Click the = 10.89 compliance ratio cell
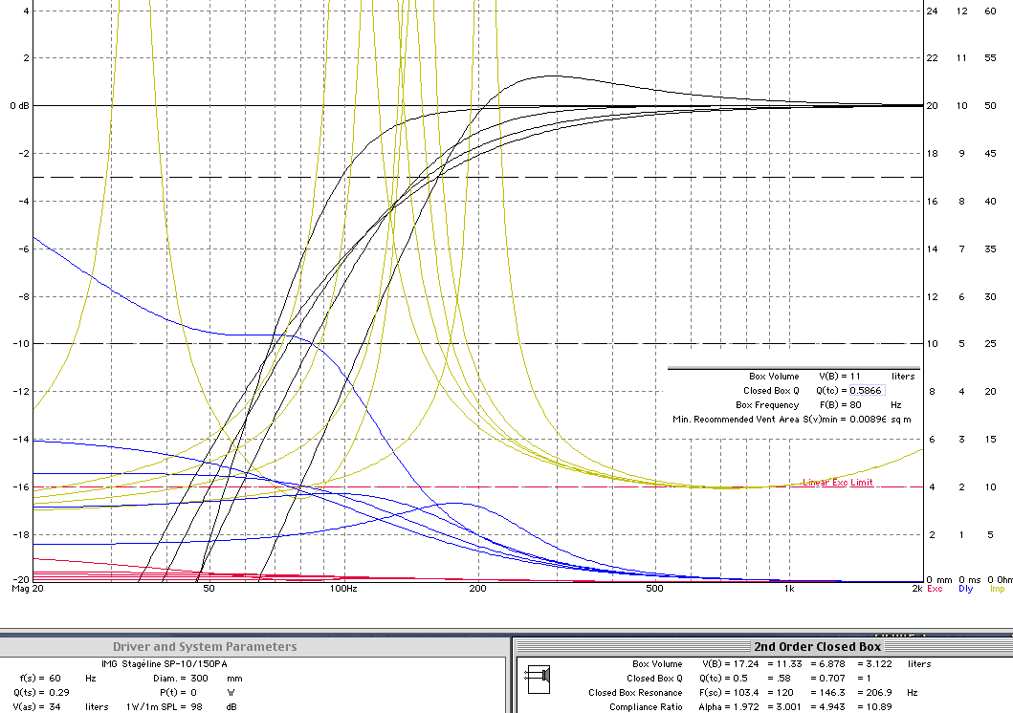 (x=874, y=706)
